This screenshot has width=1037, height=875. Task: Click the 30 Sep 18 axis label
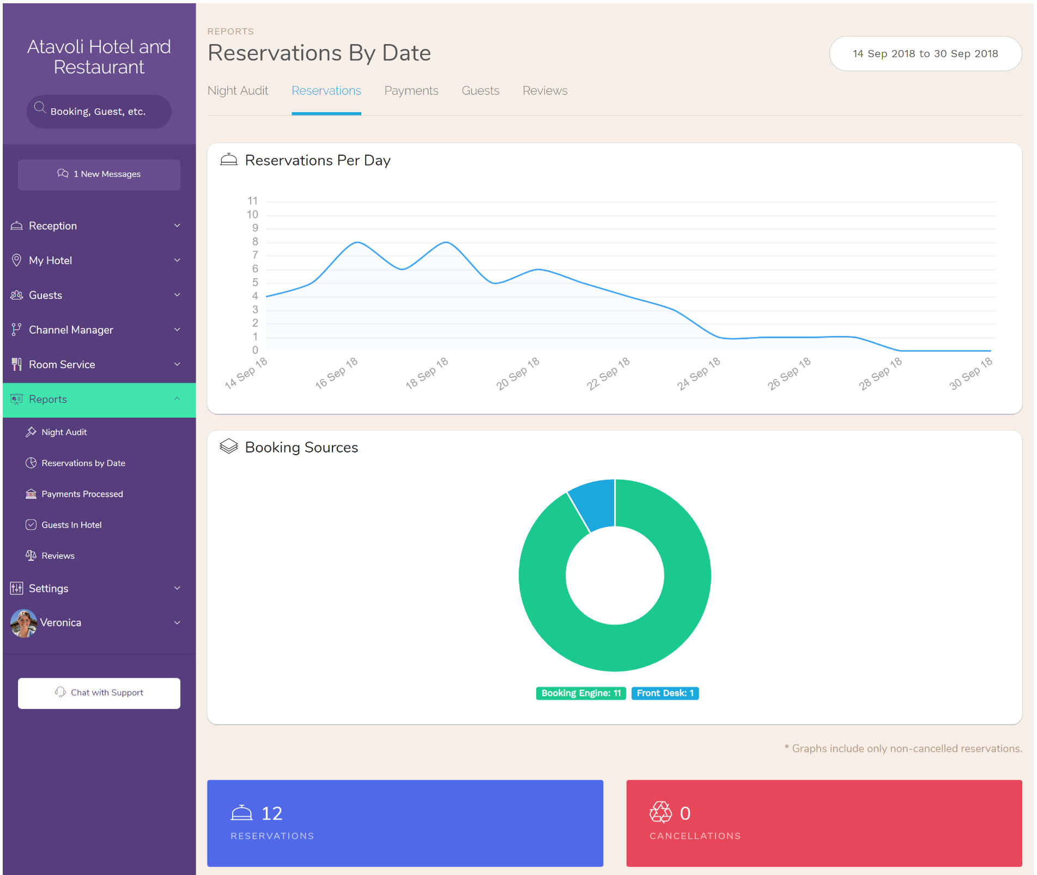(x=971, y=373)
